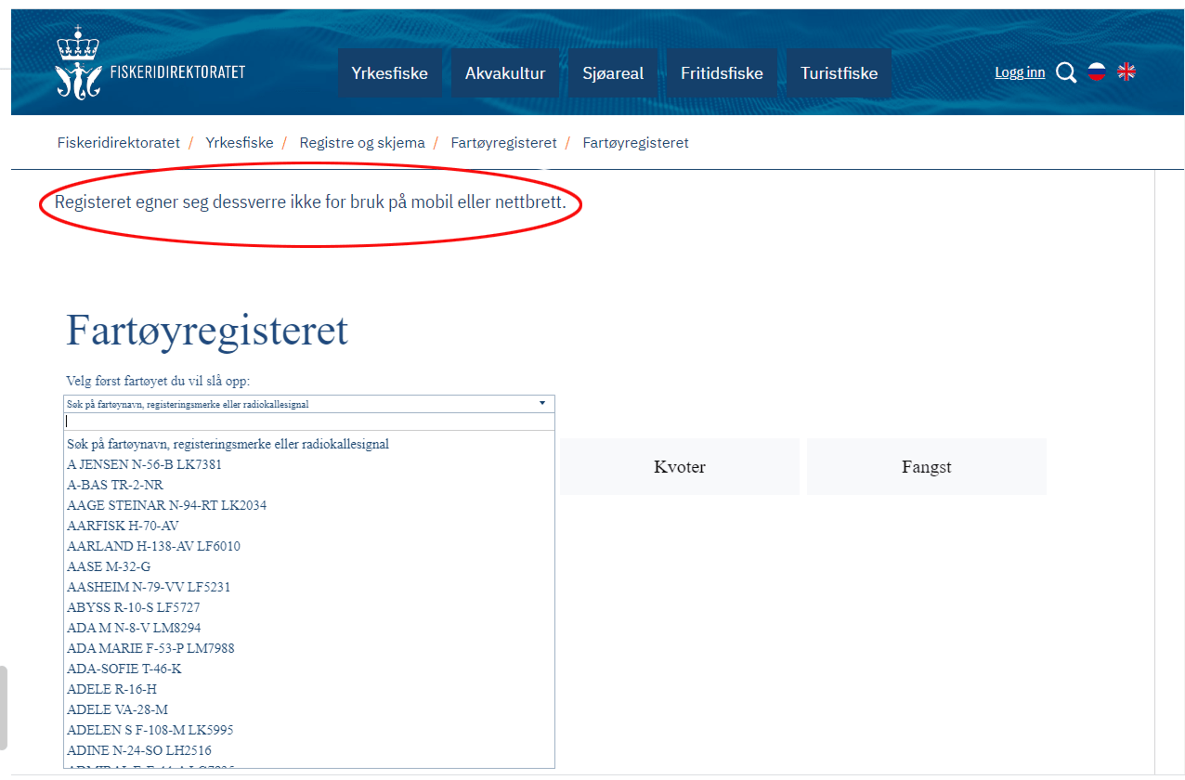Open the Akvakultur navigation menu
The image size is (1185, 780).
click(505, 73)
